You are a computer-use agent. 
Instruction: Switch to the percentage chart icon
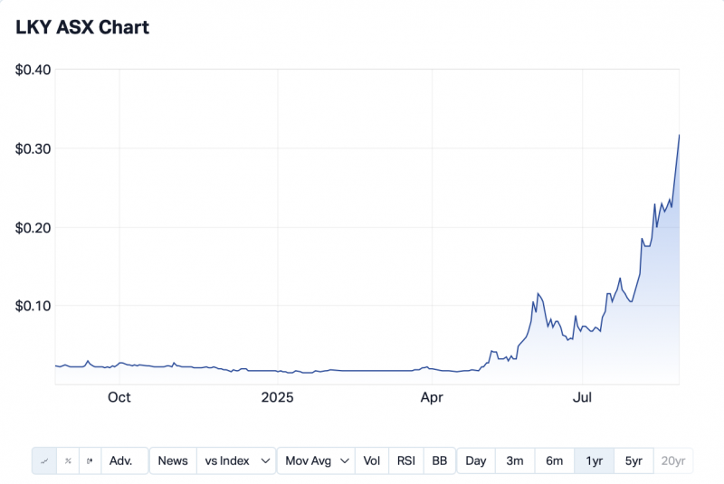pos(68,460)
